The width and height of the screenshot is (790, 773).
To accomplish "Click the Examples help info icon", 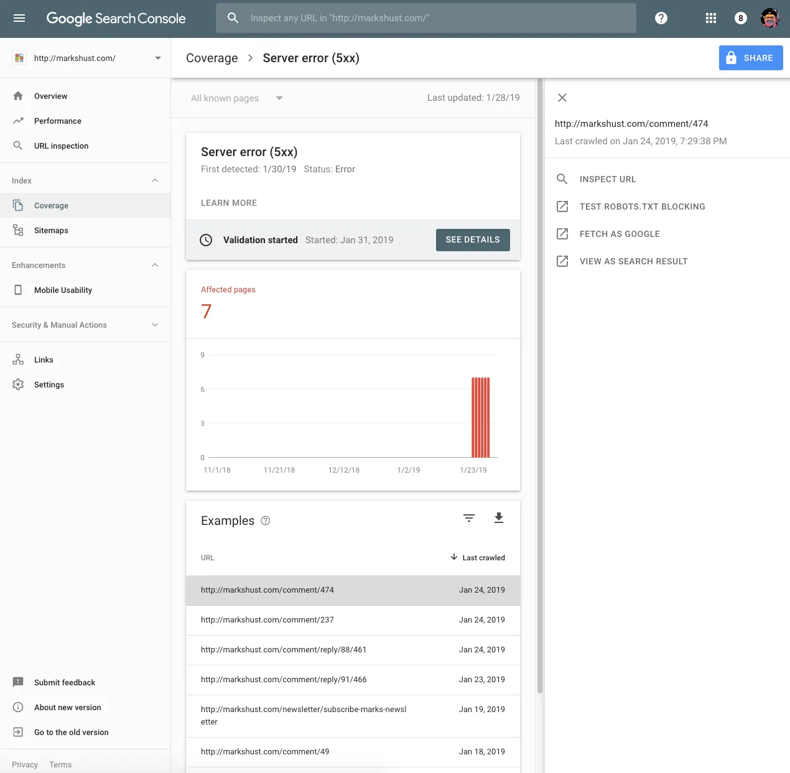I will pos(266,521).
